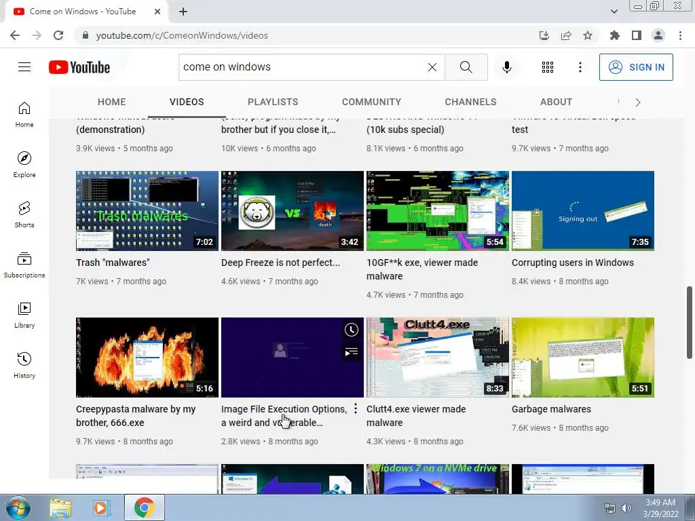
Task: Open tab search dropdown arrow
Action: coord(614,12)
